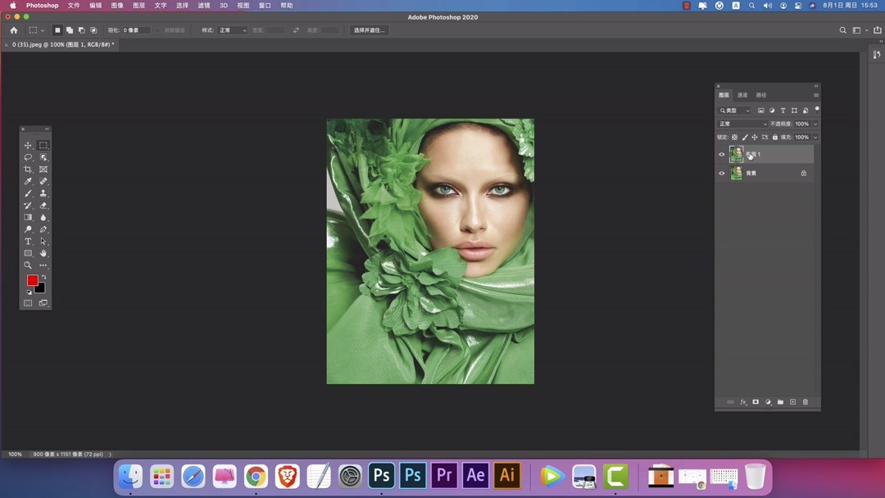Switch to the 通道 channels tab
This screenshot has width=885, height=498.
[742, 94]
